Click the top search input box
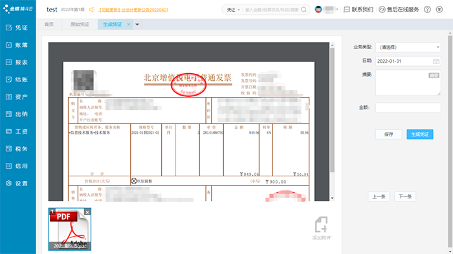This screenshot has height=254, width=453. (x=272, y=10)
